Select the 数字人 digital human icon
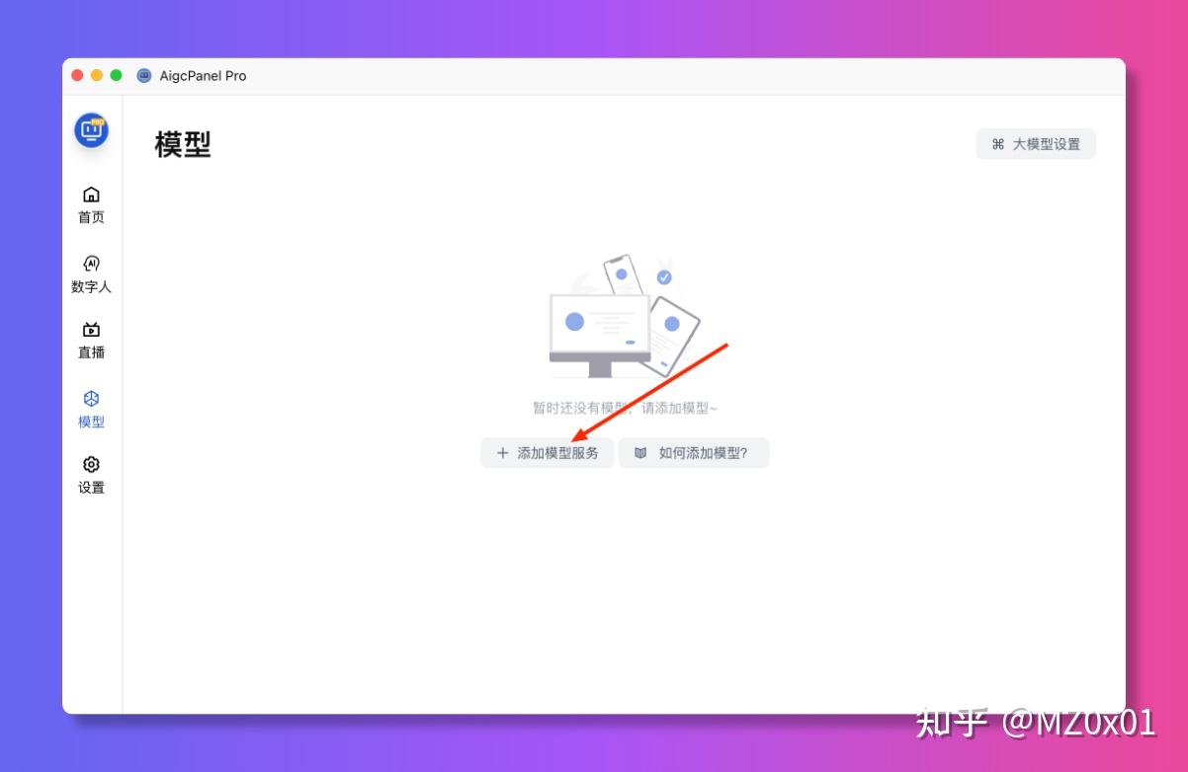 click(91, 264)
